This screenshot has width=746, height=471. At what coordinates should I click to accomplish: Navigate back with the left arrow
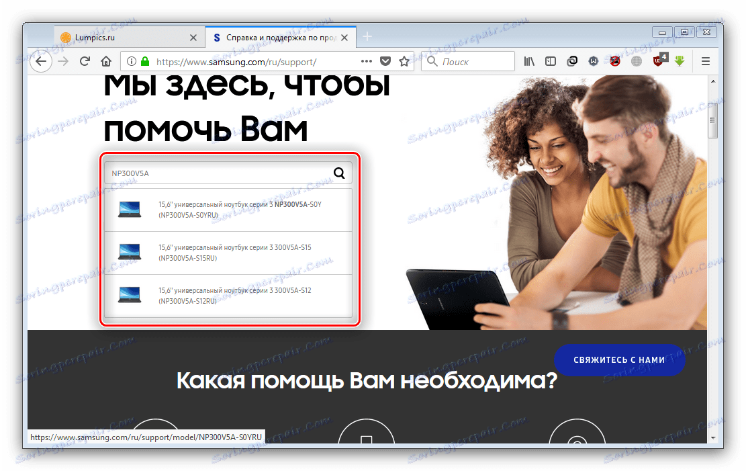point(41,61)
